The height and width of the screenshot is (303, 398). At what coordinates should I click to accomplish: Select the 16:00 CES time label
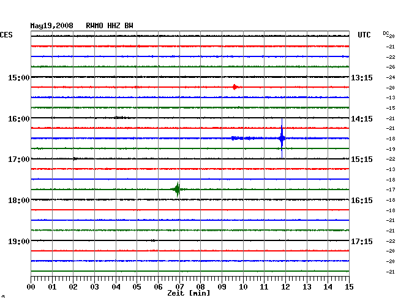(19, 119)
